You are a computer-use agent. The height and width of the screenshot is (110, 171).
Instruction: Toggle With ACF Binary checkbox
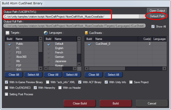point(80,82)
